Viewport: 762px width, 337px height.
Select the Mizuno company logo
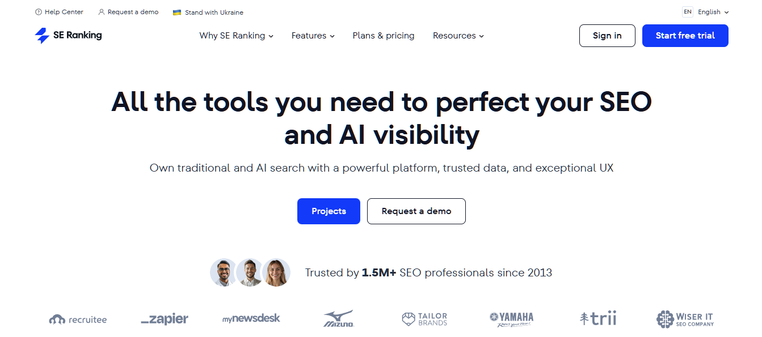click(x=338, y=318)
